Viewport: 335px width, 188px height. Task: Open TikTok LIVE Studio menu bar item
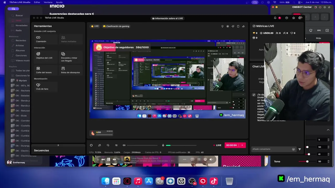click(20, 2)
